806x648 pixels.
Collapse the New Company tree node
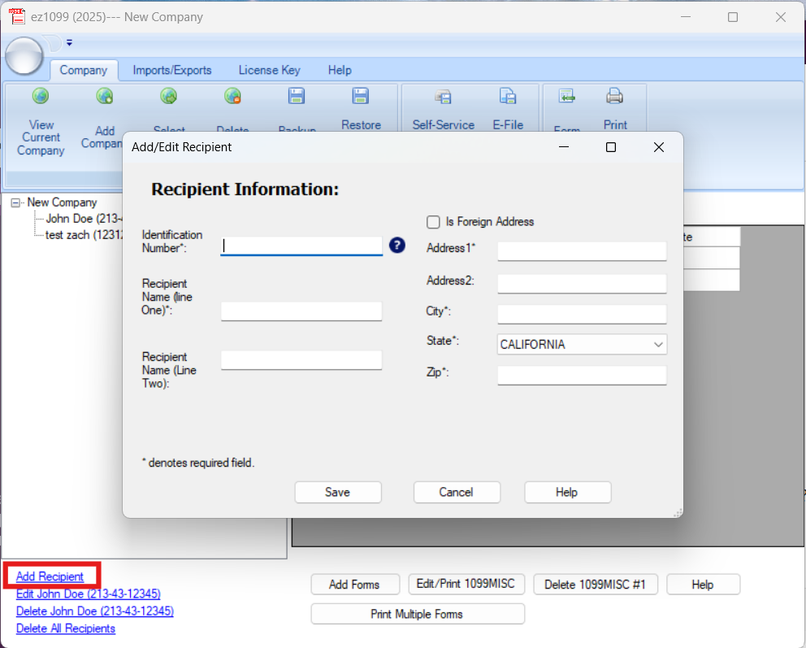pyautogui.click(x=15, y=202)
